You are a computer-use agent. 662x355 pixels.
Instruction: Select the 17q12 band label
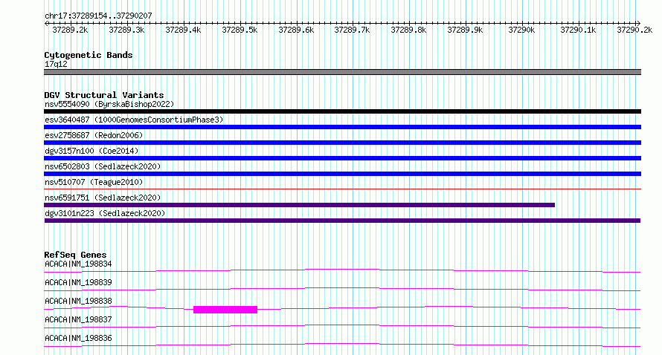coord(56,64)
